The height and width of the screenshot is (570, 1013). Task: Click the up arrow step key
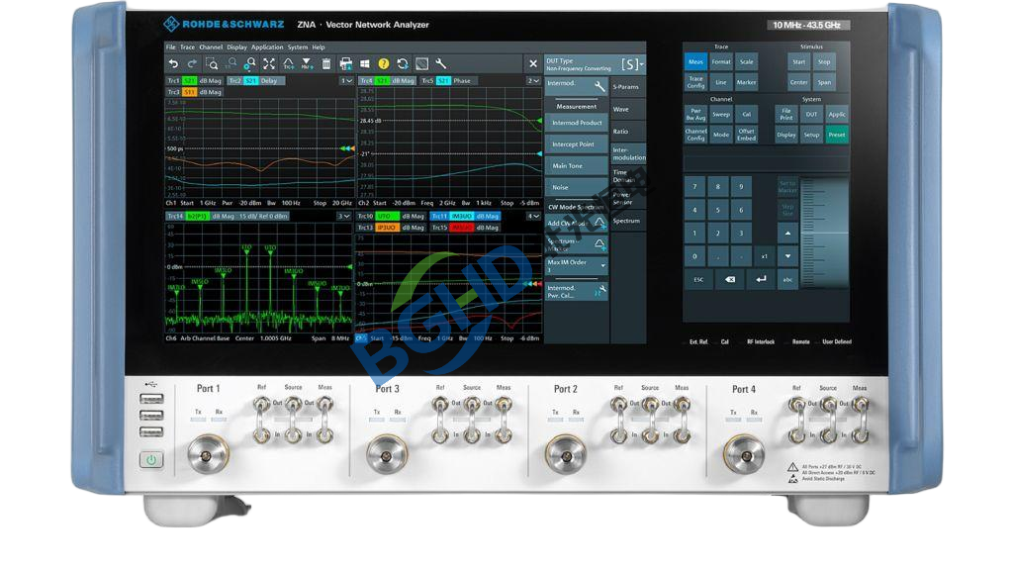click(x=787, y=234)
